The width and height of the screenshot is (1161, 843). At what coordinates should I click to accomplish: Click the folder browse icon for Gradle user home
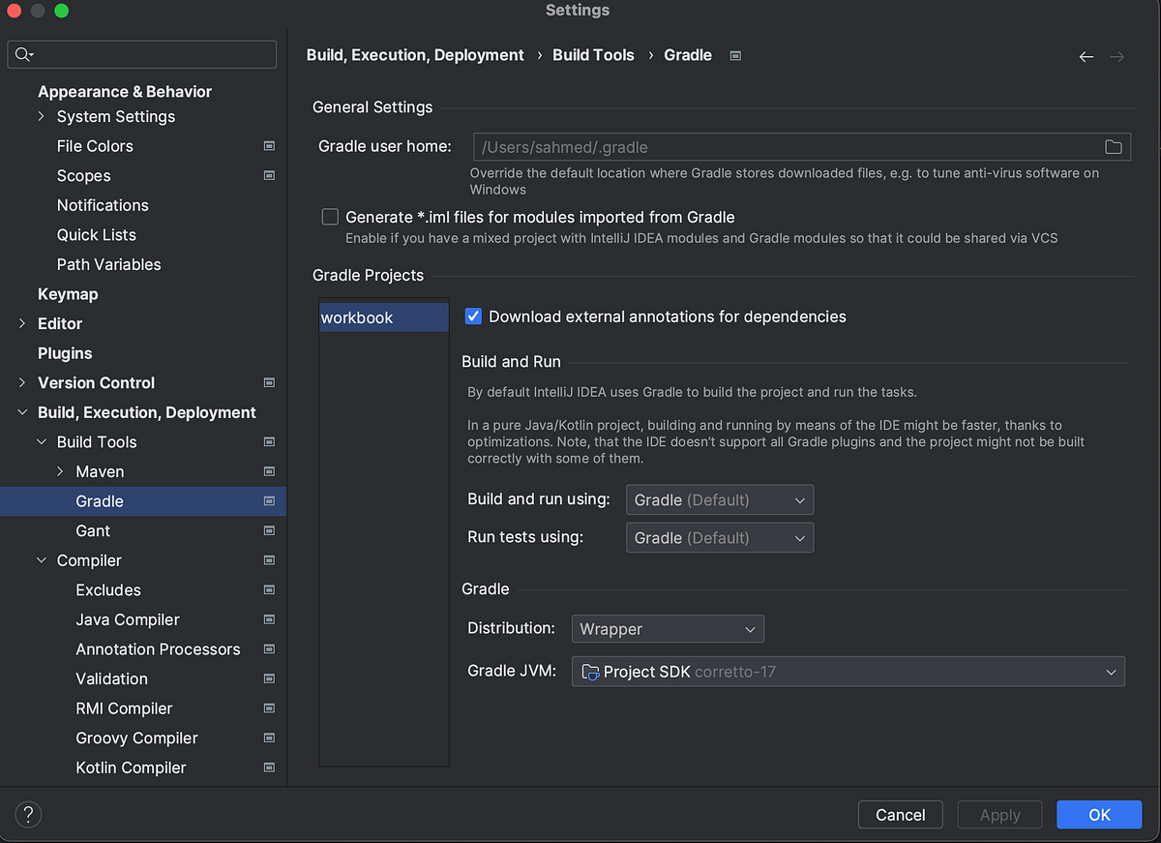[x=1113, y=146]
